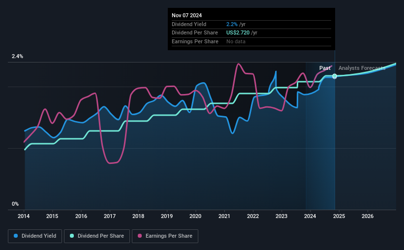This screenshot has height=250, width=404.
Task: Select the 2025 x-axis label
Action: coord(339,216)
